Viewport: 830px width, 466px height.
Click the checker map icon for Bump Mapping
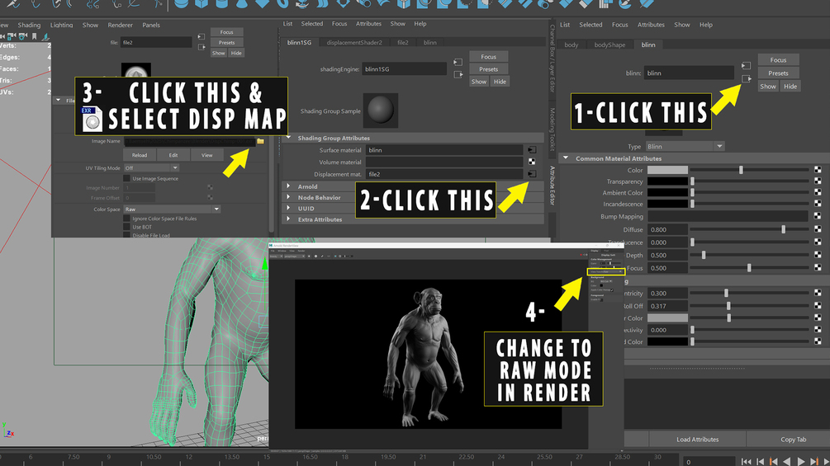click(818, 216)
